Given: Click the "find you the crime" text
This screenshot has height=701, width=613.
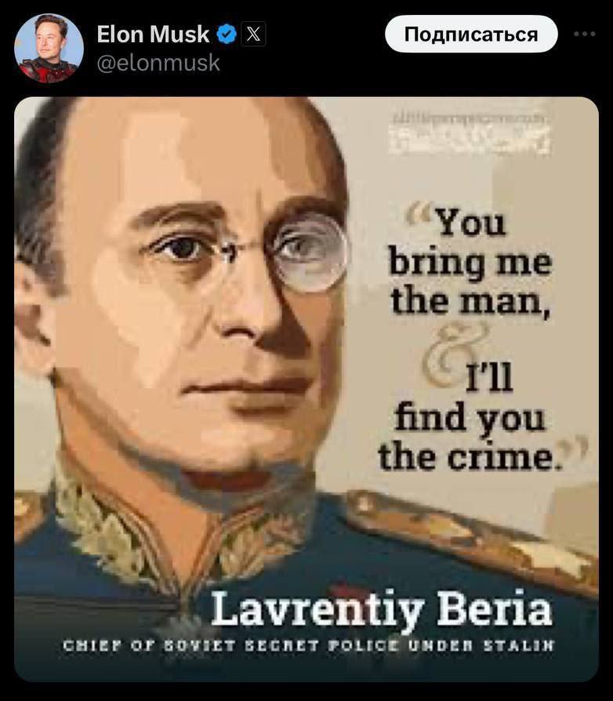Looking at the screenshot, I should click(x=469, y=438).
